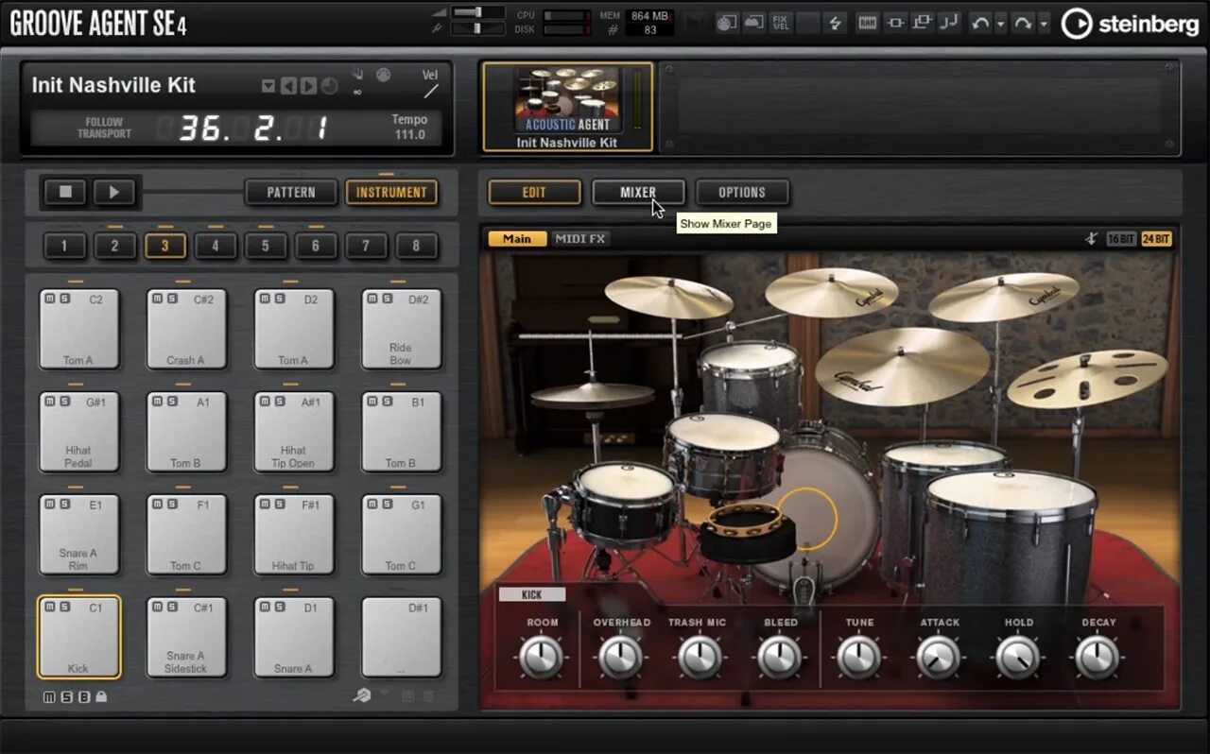Select pad group 5
Screen dimensions: 1210x754
266,247
